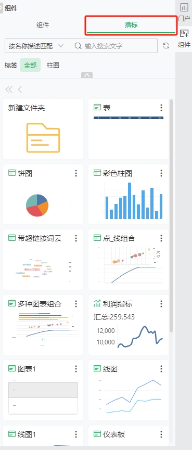Open more options for 彩色柱图 card
Image resolution: width=192 pixels, height=450 pixels.
point(161,173)
